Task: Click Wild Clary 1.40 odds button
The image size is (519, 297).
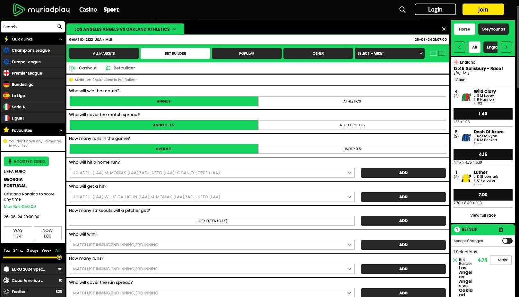Action: coord(483,114)
